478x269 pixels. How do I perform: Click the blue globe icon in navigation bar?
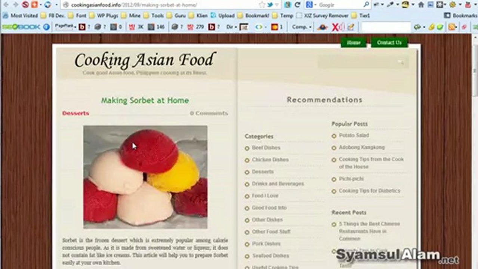click(47, 5)
